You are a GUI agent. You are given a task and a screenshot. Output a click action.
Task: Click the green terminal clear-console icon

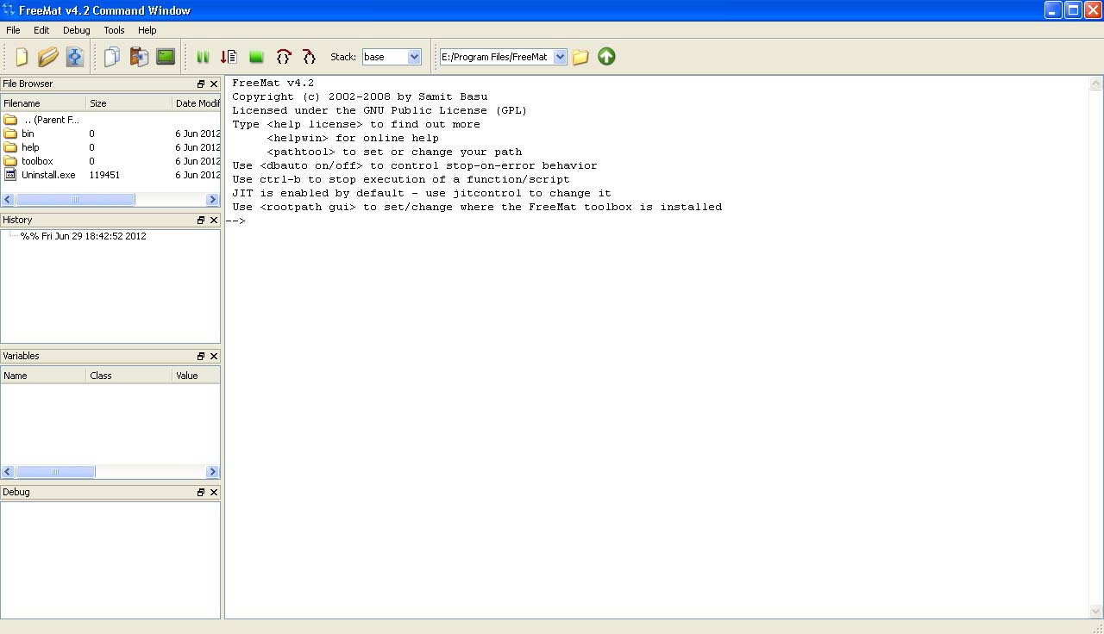pyautogui.click(x=166, y=57)
